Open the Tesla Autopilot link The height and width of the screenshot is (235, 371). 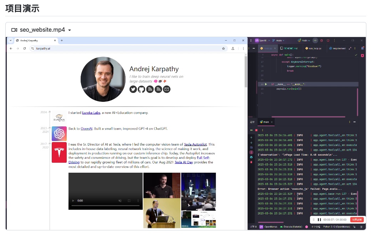[x=195, y=145]
